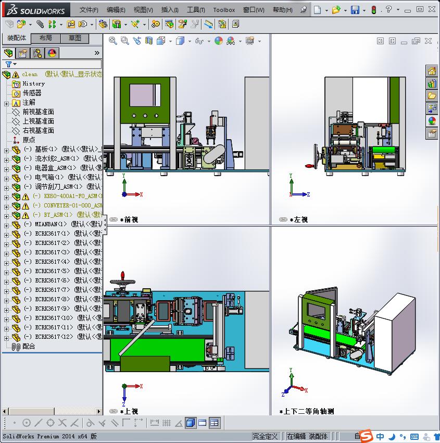Viewport: 440px width, 443px height.
Task: Click the Clearance Verification warning icon
Action: (222, 24)
